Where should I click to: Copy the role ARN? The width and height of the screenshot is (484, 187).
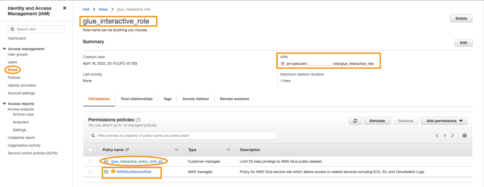click(283, 64)
